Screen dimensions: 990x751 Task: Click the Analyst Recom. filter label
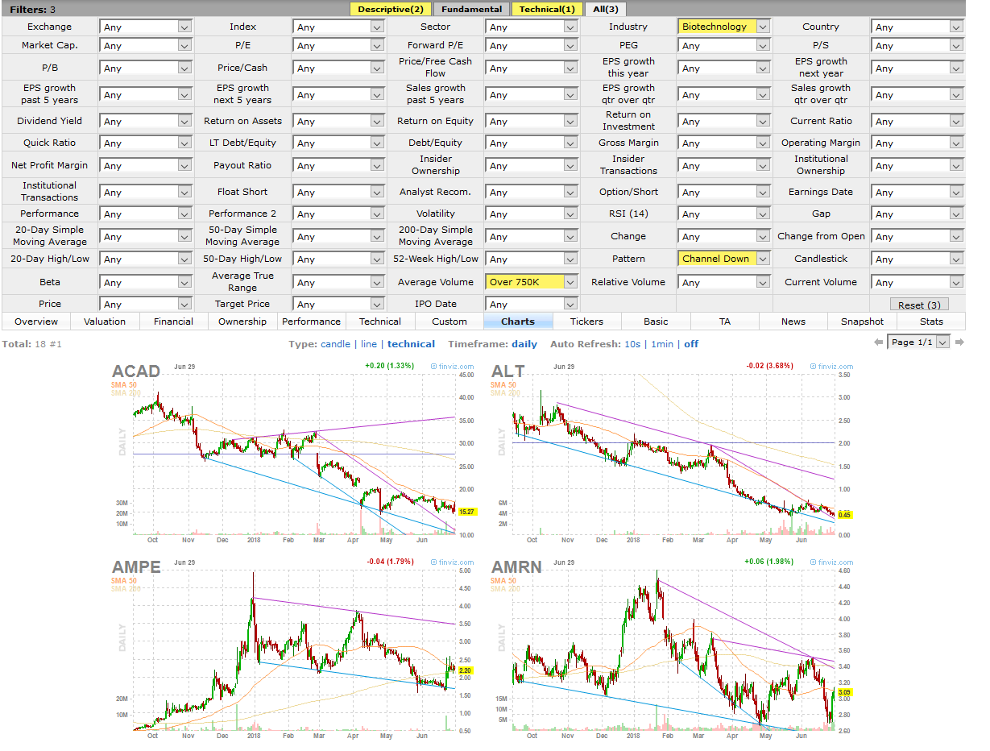click(436, 192)
